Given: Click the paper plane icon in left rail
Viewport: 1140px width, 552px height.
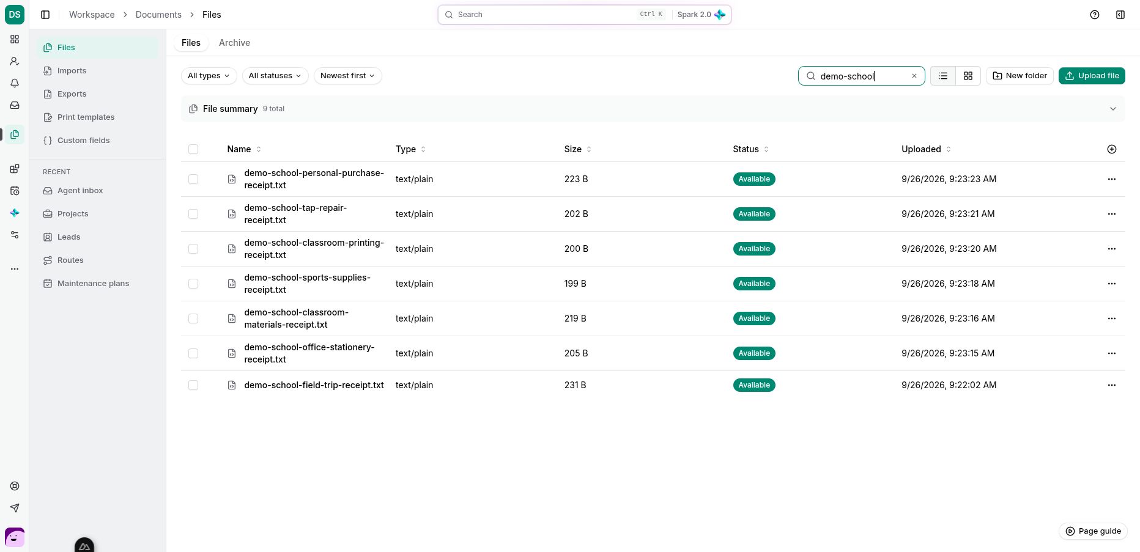Looking at the screenshot, I should coord(15,508).
